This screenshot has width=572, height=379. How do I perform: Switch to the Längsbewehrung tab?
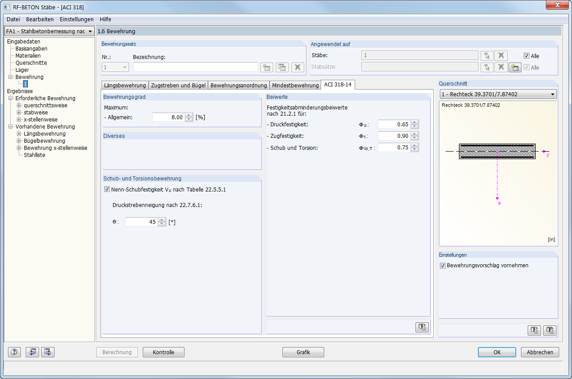pos(125,85)
